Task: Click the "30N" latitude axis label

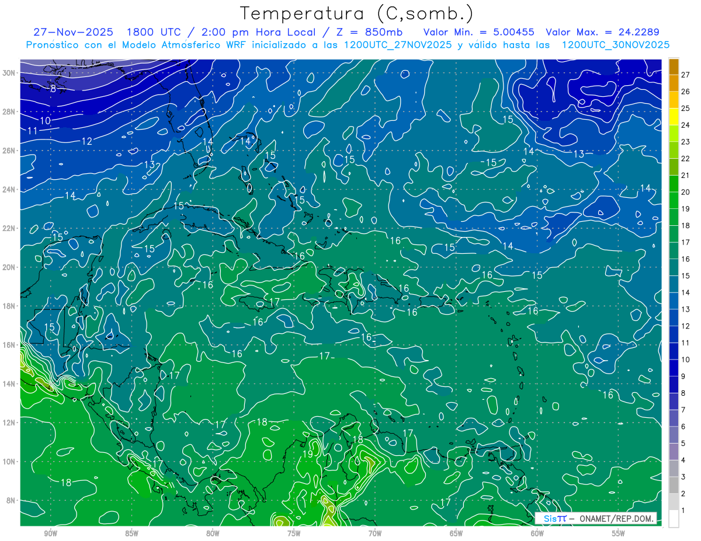Action: (9, 73)
